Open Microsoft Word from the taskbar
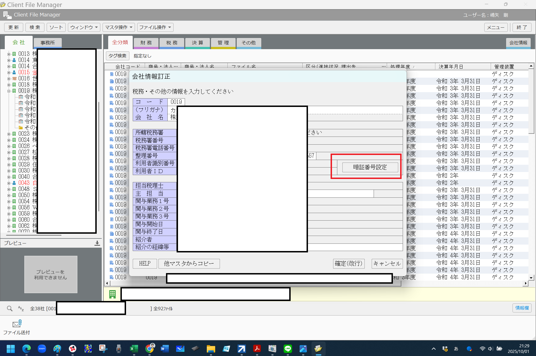 (165, 349)
